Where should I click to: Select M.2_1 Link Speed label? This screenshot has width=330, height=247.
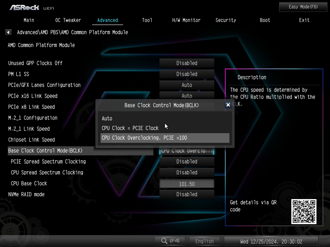point(29,129)
